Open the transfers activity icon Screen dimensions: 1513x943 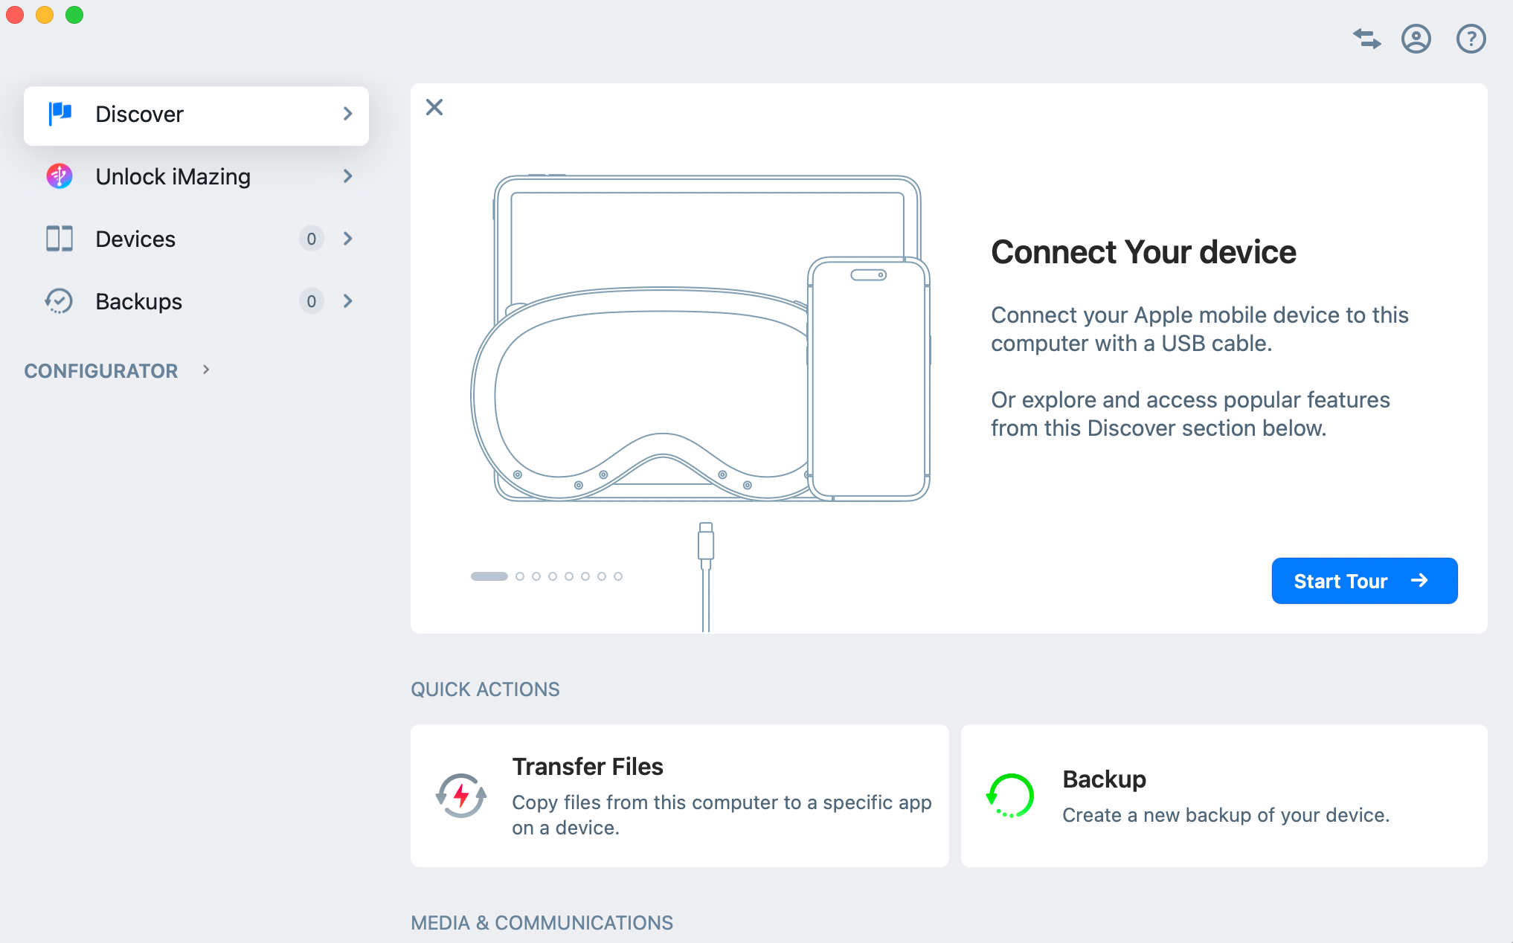click(x=1367, y=39)
